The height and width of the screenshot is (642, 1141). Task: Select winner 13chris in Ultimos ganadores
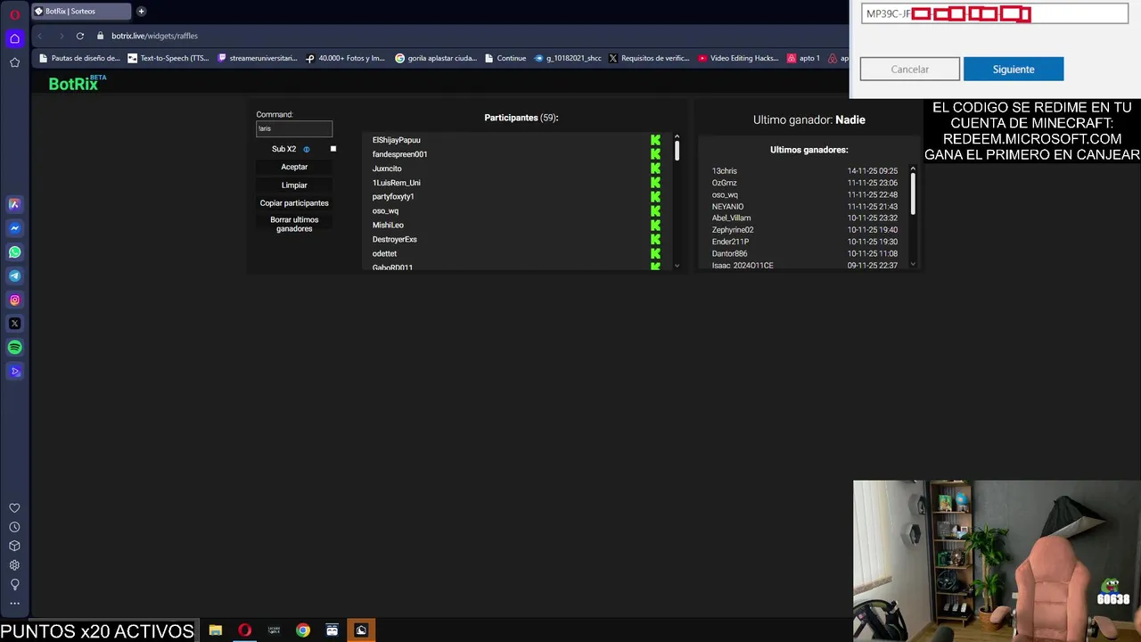724,171
